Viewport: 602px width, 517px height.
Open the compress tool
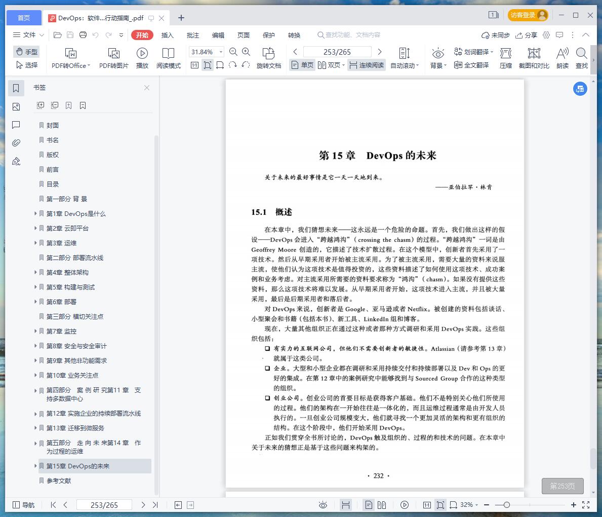coord(506,58)
